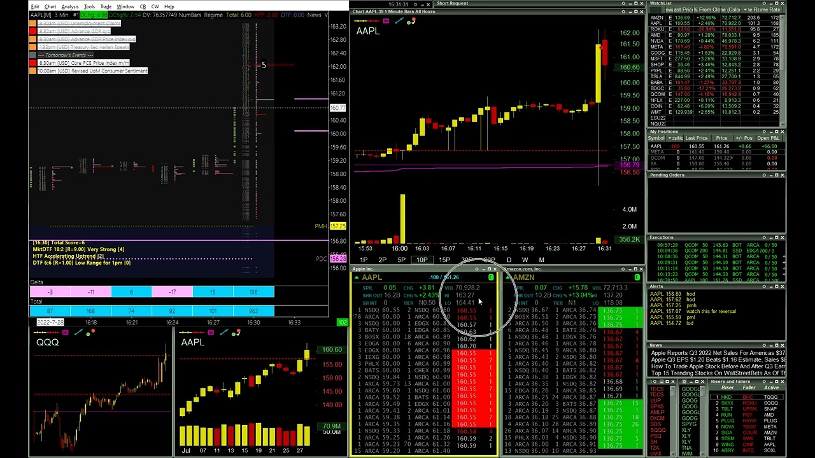
Task: Select the 10P timeframe button
Action: point(422,260)
